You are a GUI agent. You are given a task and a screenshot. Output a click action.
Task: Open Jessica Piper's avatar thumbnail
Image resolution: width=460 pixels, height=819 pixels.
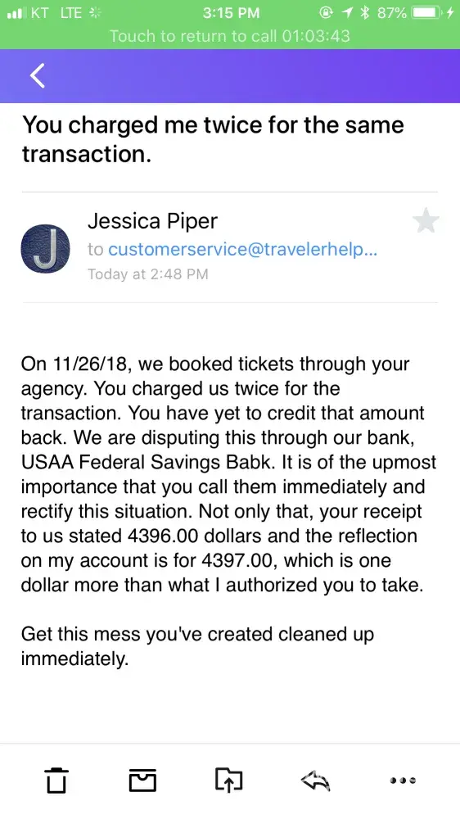tap(45, 249)
